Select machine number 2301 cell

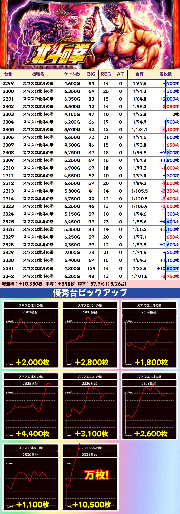pos(8,99)
